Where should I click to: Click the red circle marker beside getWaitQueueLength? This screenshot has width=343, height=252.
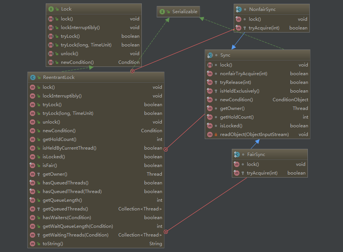[165, 232]
